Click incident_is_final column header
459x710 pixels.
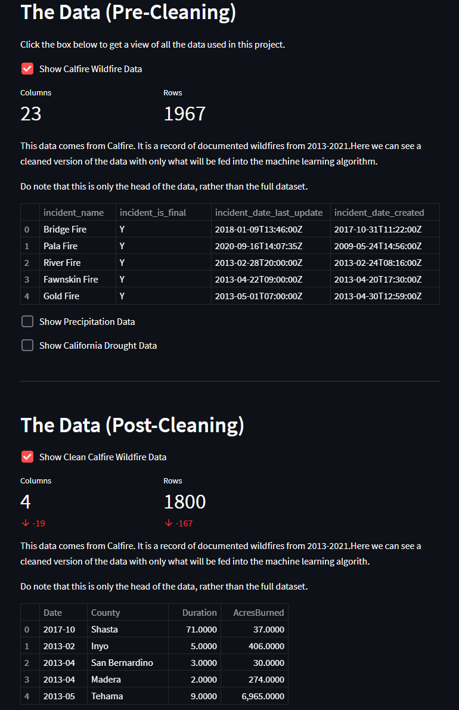click(153, 213)
